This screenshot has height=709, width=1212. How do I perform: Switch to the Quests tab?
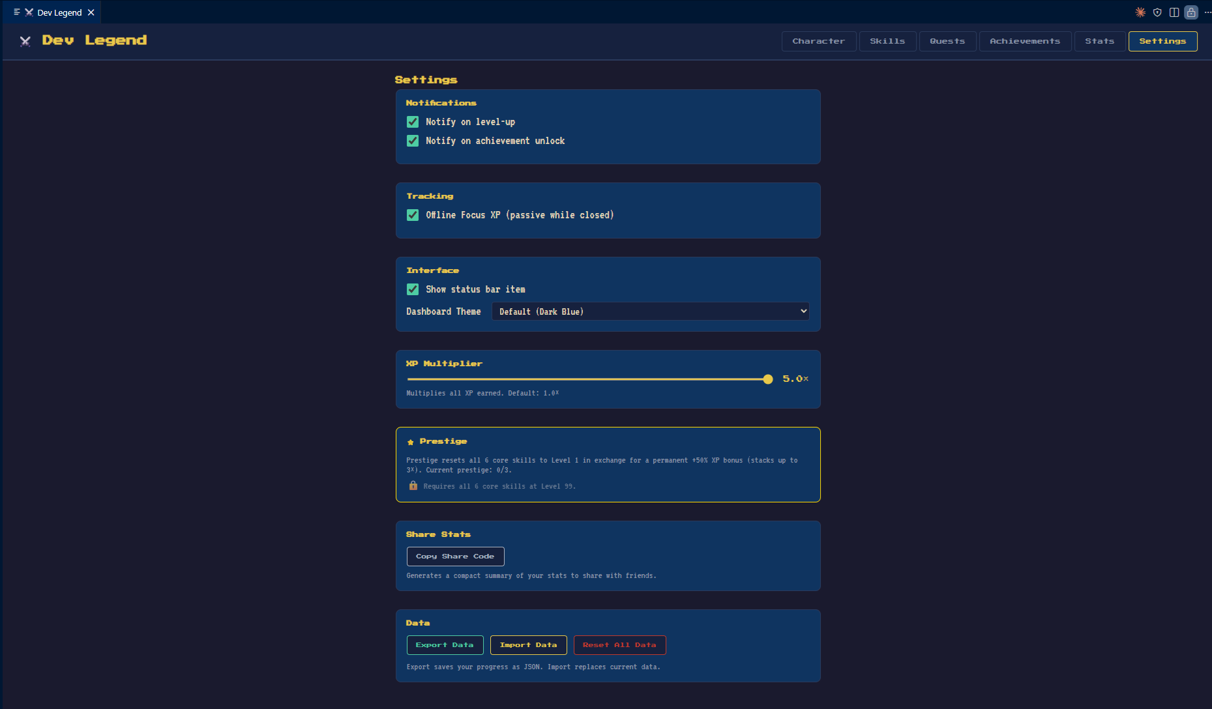point(947,41)
